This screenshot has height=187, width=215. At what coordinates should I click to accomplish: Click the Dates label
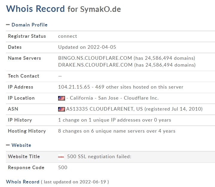(15, 47)
